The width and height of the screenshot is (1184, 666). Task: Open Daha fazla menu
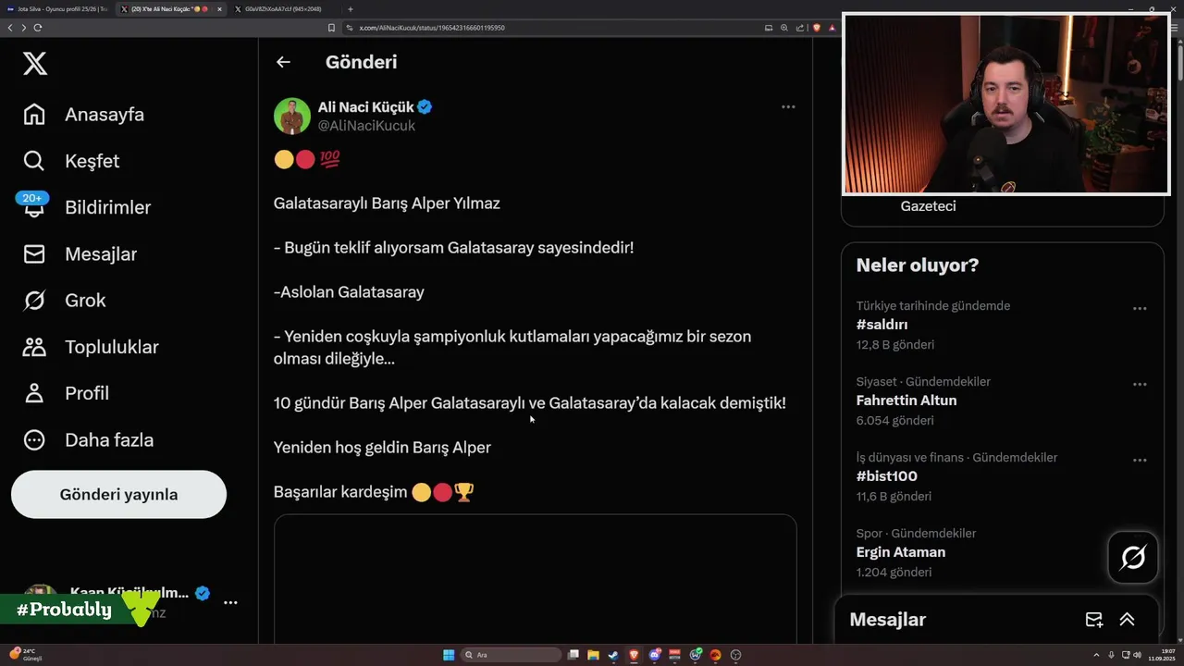click(x=88, y=439)
